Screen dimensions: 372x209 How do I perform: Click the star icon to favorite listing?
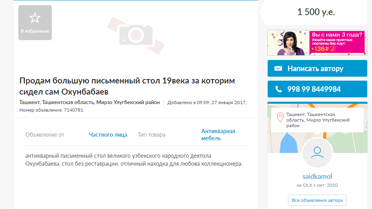35,18
